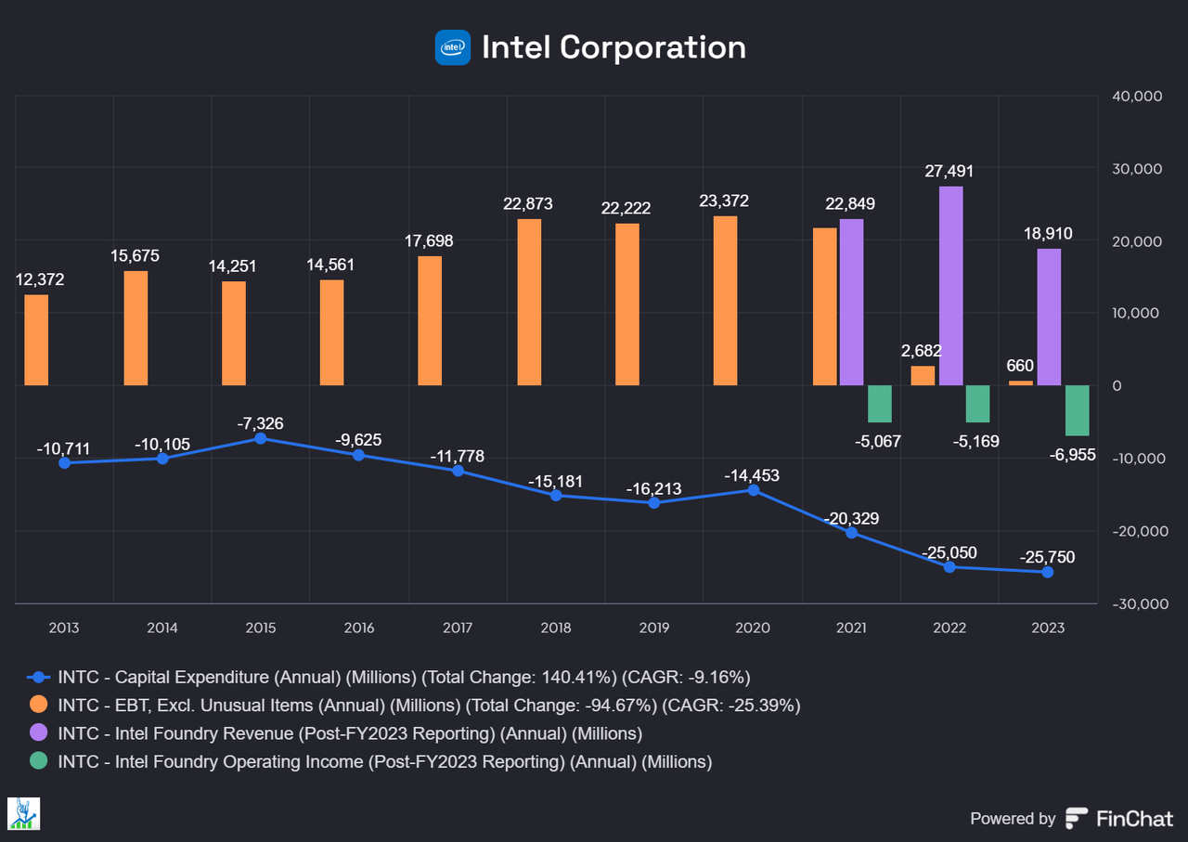Toggle the orange EBT legend marker

[38, 705]
